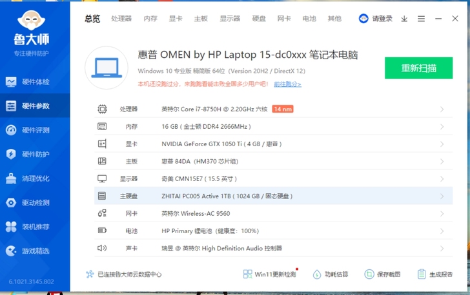The height and width of the screenshot is (295, 470).
Task: Expand the 处理器 row chevron
Action: [x=442, y=109]
